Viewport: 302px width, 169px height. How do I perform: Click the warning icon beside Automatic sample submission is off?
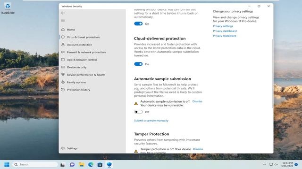coord(136,103)
